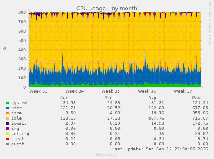Click the purple irq legend swatch

7,129
